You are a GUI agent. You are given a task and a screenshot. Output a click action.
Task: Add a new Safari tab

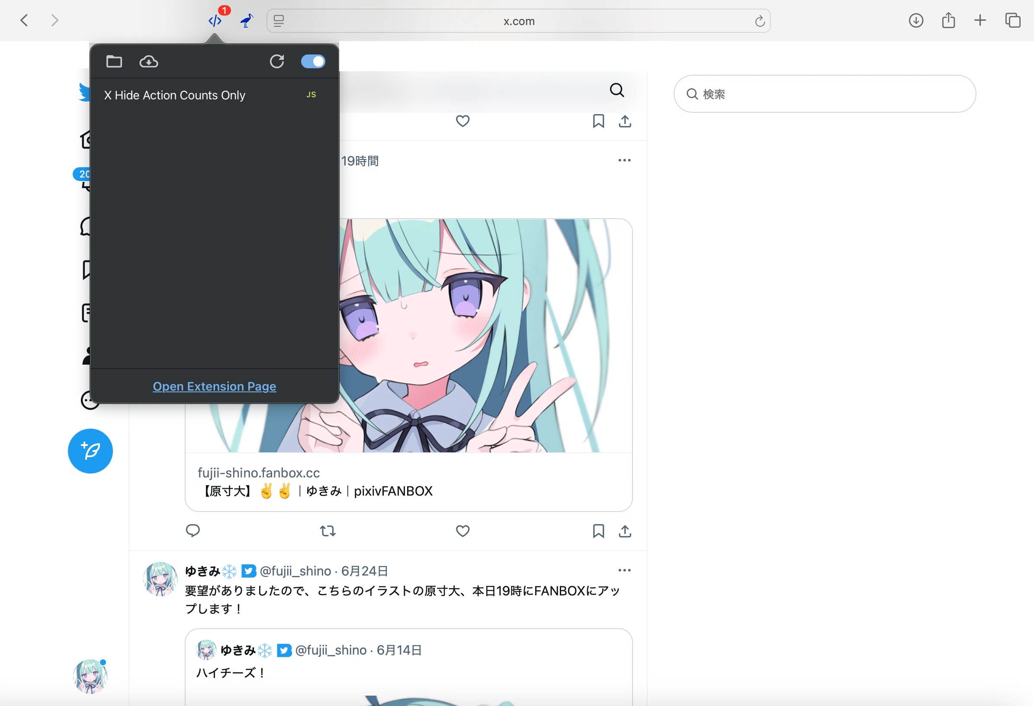pos(980,20)
